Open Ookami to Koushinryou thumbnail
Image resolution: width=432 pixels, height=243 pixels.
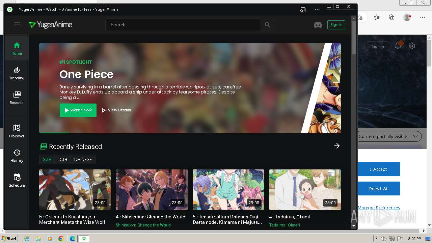point(75,190)
